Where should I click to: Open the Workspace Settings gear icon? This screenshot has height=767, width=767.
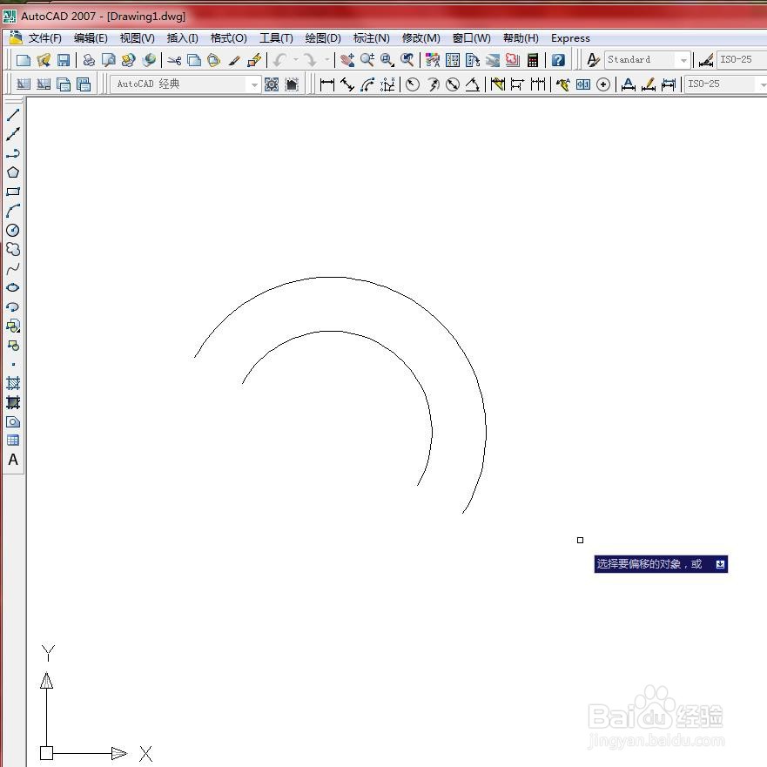point(272,84)
